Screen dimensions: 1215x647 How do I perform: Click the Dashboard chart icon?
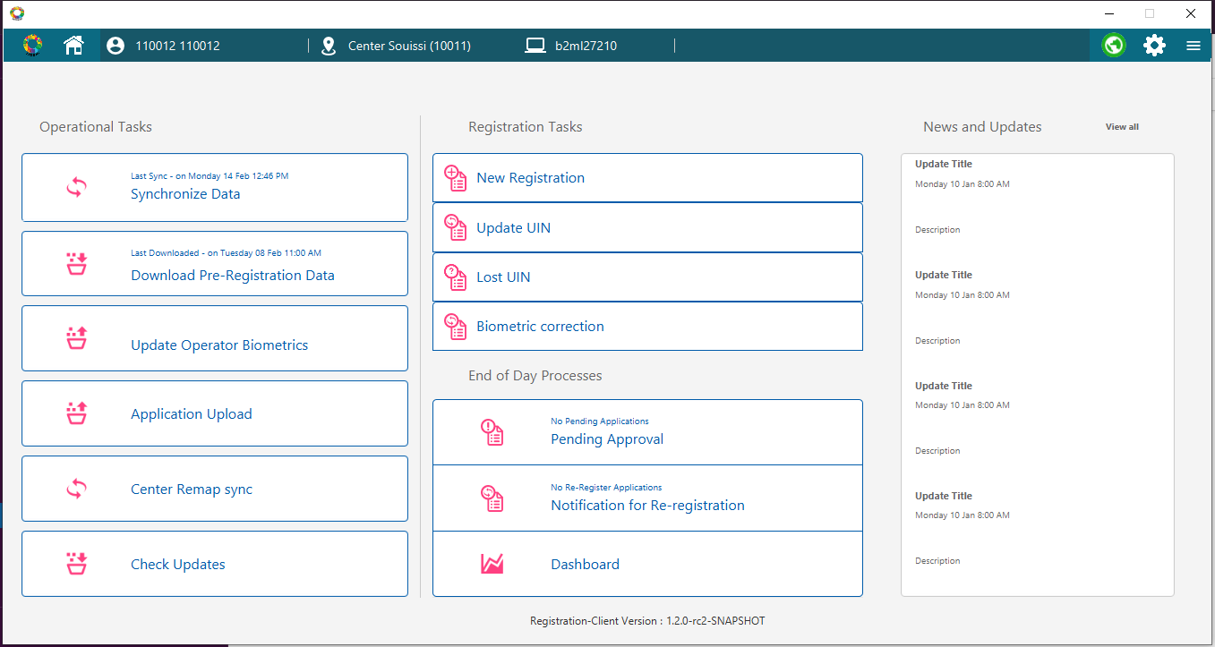pyautogui.click(x=492, y=564)
